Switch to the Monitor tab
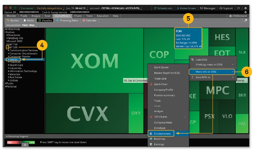Image resolution: width=254 pixels, height=152 pixels. [11, 16]
